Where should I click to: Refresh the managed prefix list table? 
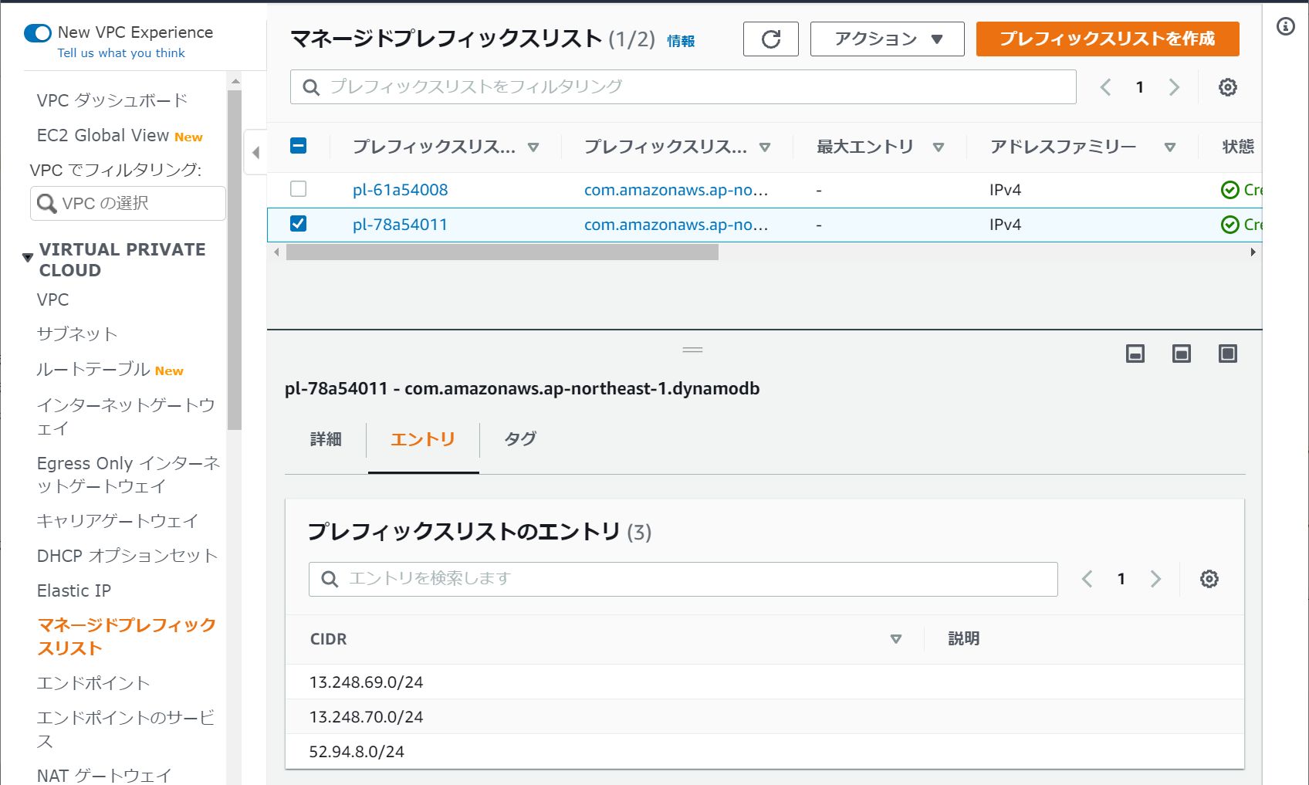770,39
